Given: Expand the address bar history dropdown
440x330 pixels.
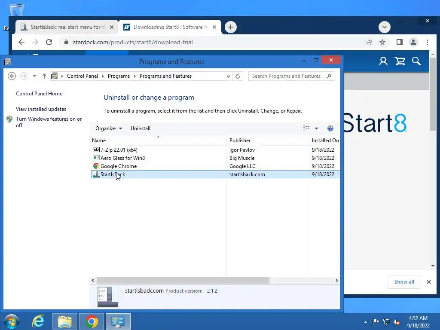Looking at the screenshot, I should pos(228,76).
